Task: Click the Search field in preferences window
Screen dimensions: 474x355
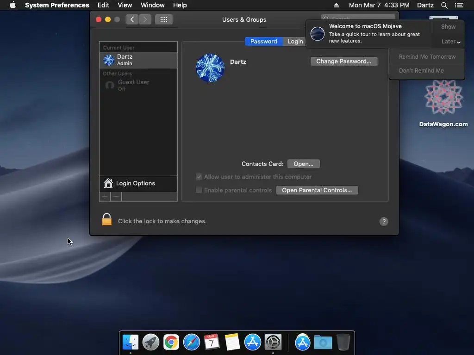Action: click(358, 18)
